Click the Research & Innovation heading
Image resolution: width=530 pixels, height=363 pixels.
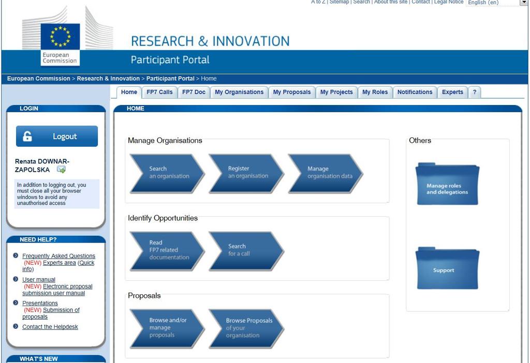click(210, 41)
